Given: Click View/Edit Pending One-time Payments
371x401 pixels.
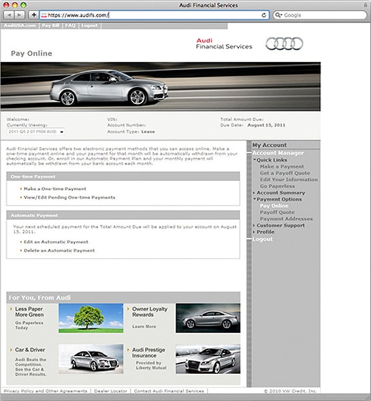Looking at the screenshot, I should tap(69, 197).
